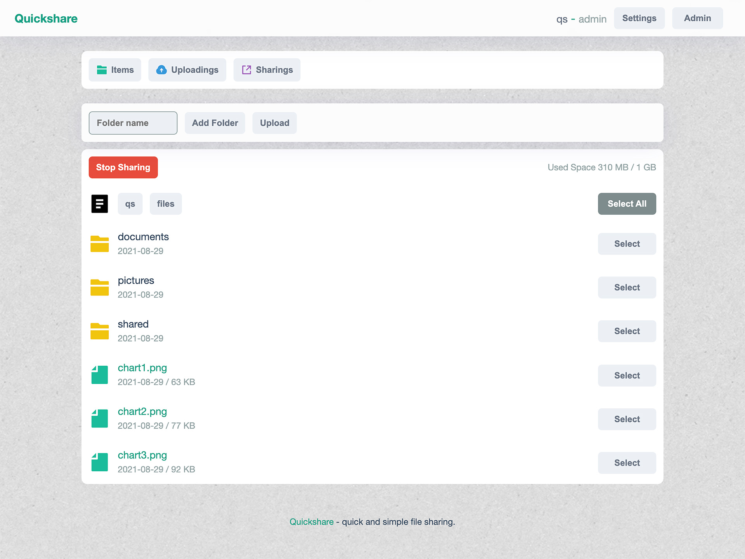The height and width of the screenshot is (559, 745).
Task: Go to the qs breadcrumb
Action: (130, 204)
